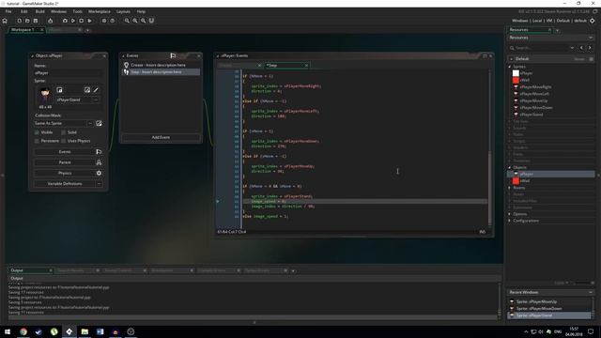Select the Create event in Events list

tap(161, 65)
